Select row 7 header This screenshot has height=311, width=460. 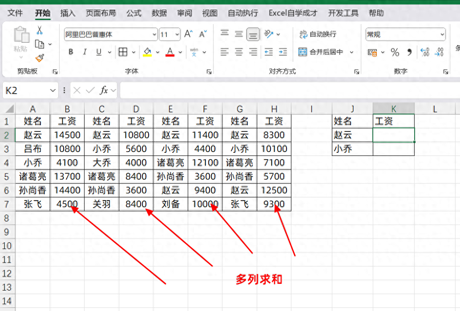click(7, 204)
